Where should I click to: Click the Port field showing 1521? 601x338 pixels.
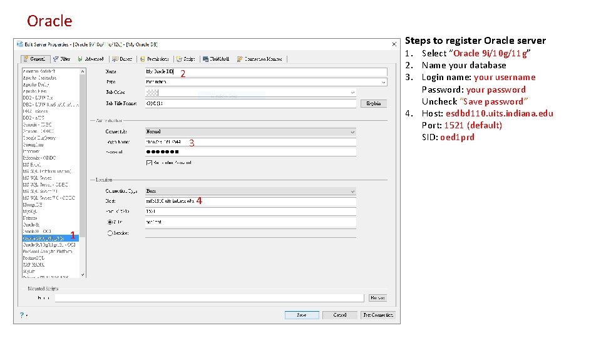click(x=250, y=212)
